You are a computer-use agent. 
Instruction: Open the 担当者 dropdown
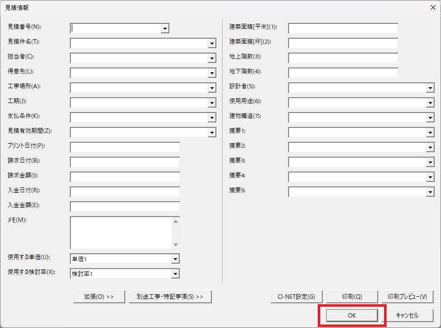coord(211,58)
